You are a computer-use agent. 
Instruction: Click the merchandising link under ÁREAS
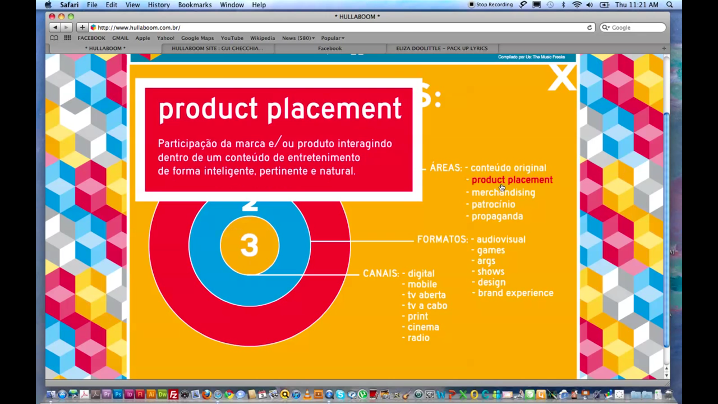(503, 192)
